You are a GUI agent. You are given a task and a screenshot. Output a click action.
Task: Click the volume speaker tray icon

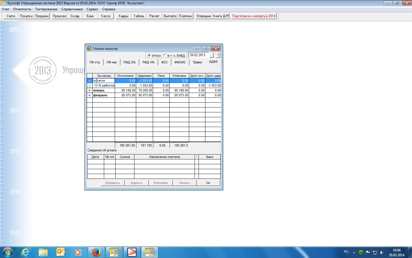[382, 253]
